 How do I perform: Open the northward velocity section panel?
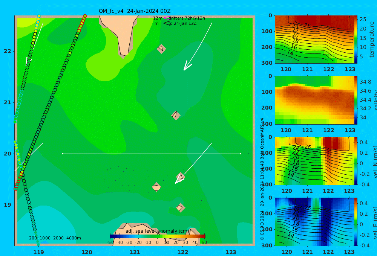[315, 161]
